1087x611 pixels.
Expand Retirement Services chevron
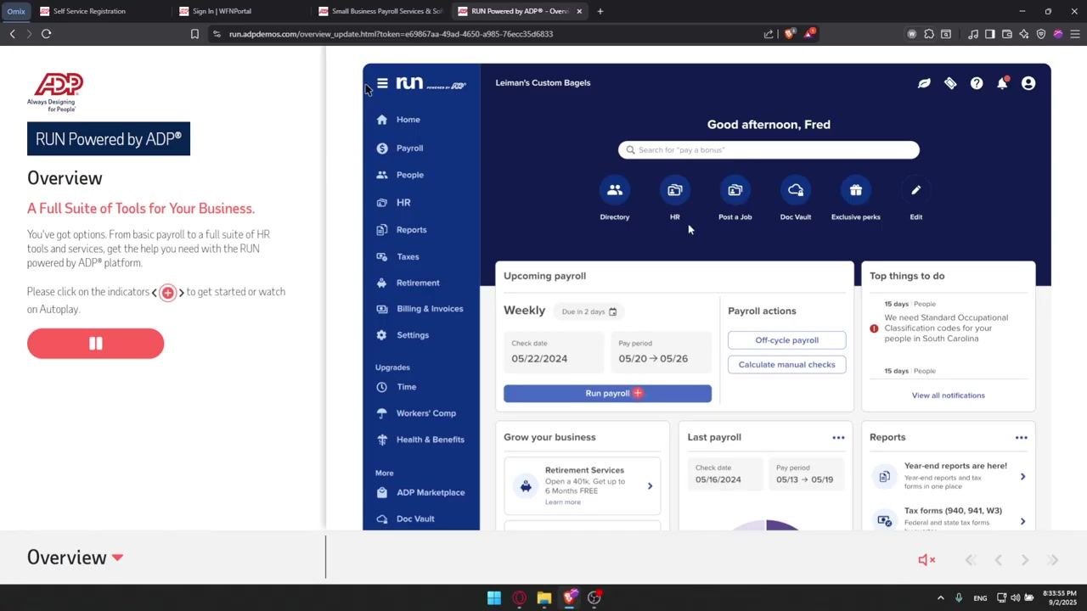pos(651,486)
